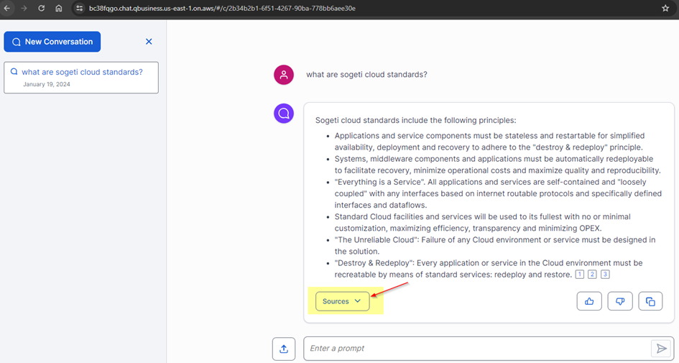The width and height of the screenshot is (679, 363).
Task: Click the Enter a prompt field
Action: (476, 349)
